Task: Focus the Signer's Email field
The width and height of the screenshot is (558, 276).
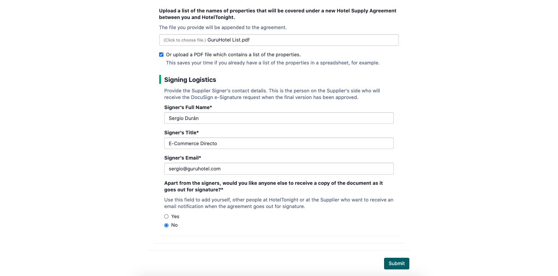Action: [x=279, y=168]
